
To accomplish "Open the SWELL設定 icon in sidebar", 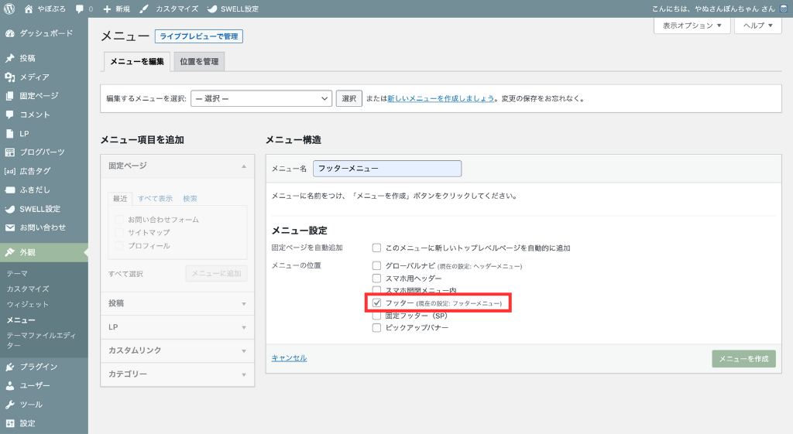I will [9, 209].
